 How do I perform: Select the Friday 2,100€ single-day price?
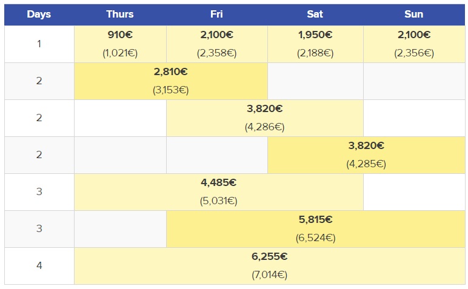[216, 35]
